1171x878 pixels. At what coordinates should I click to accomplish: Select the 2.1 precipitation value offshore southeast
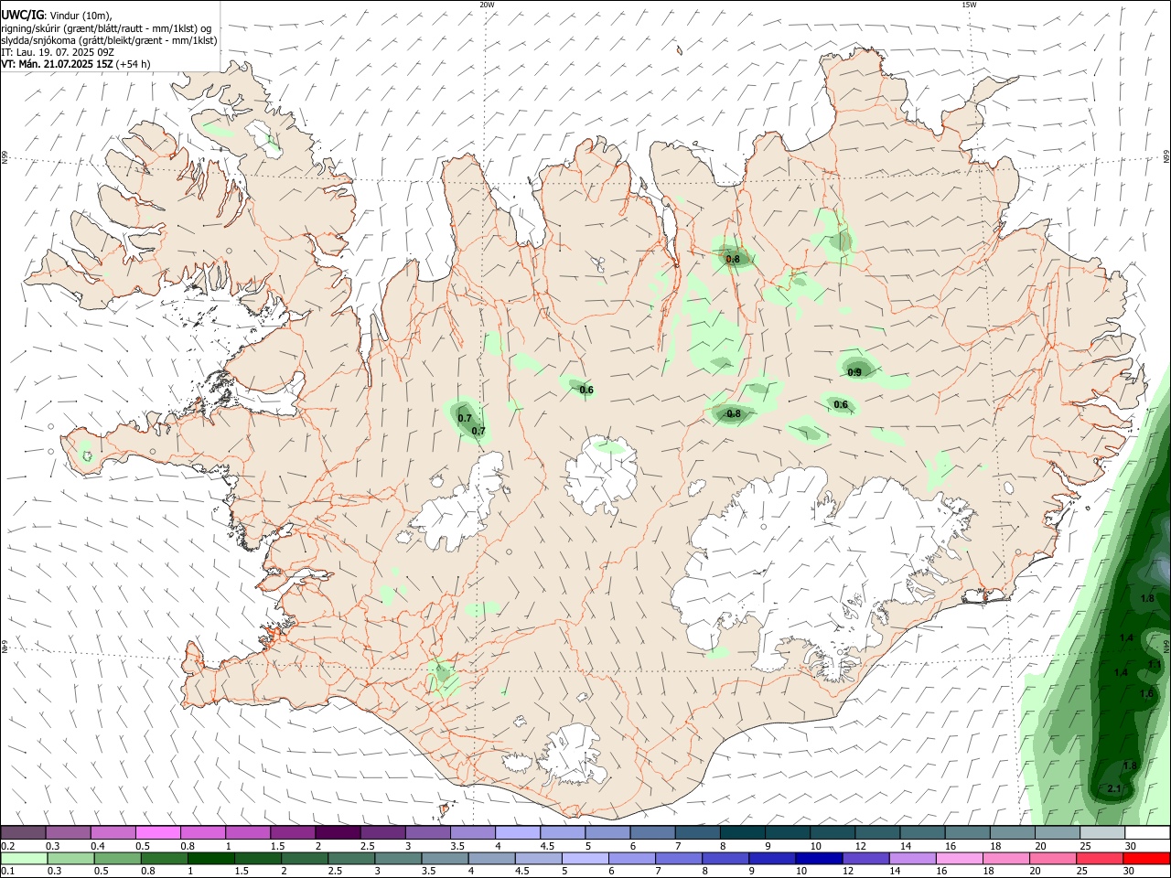pos(1113,788)
